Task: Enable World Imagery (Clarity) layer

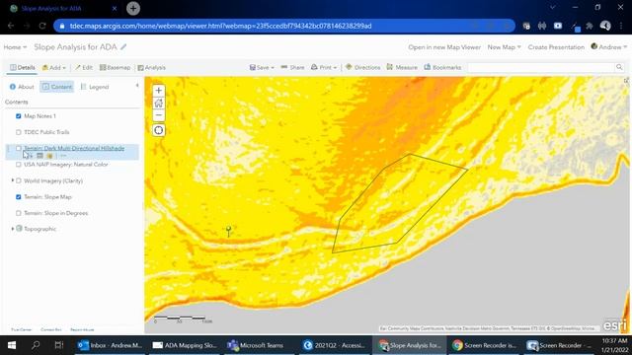Action: [18, 181]
